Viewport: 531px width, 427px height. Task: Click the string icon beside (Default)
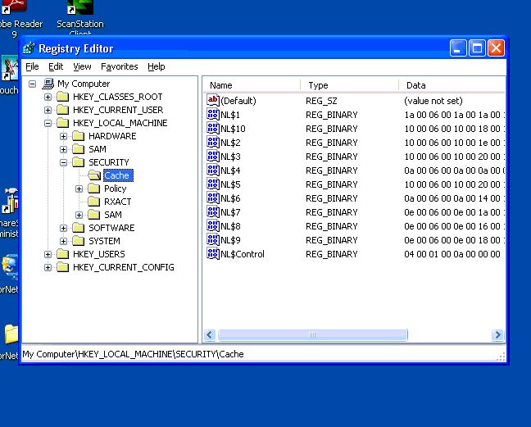(x=213, y=100)
